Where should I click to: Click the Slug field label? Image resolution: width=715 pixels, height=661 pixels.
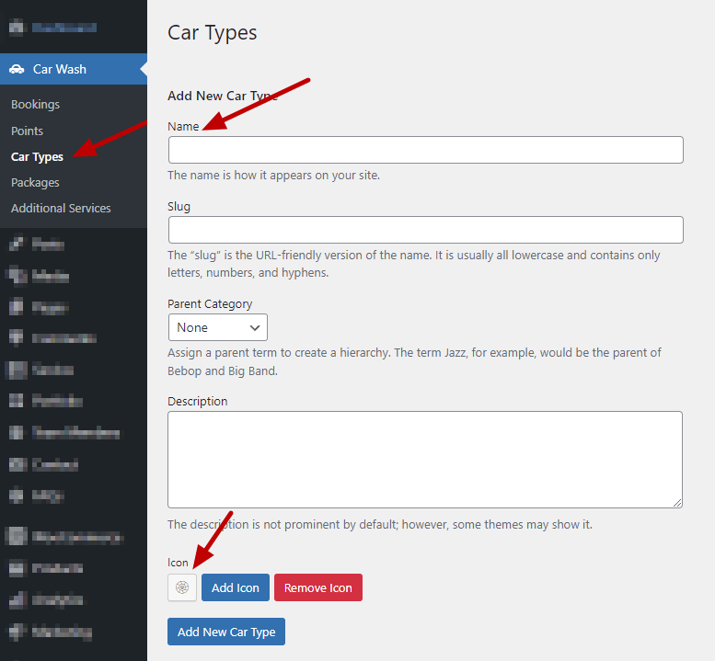point(179,206)
